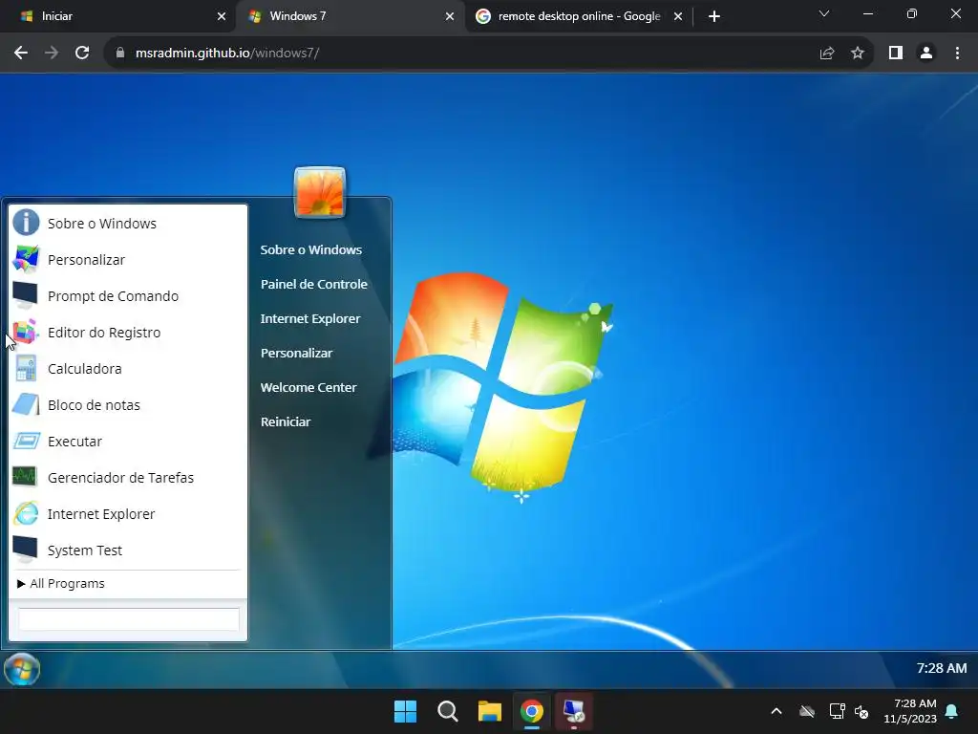Open Chrome three-dot menu
This screenshot has height=734, width=978.
(957, 54)
